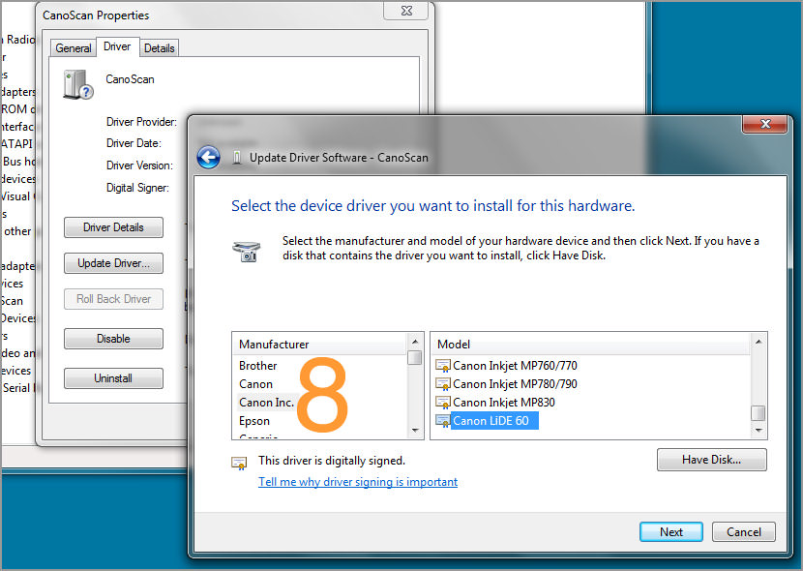Click the certificate icon next to Canon Inkjet MP760/770

(x=443, y=366)
